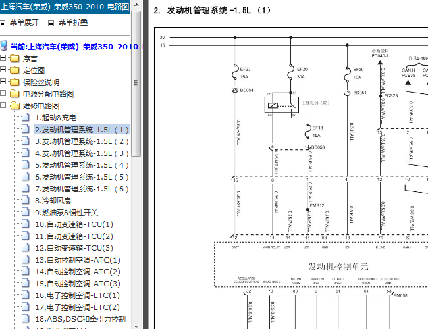Expand the 定位图 tree node
The image size is (428, 329).
click(3, 69)
